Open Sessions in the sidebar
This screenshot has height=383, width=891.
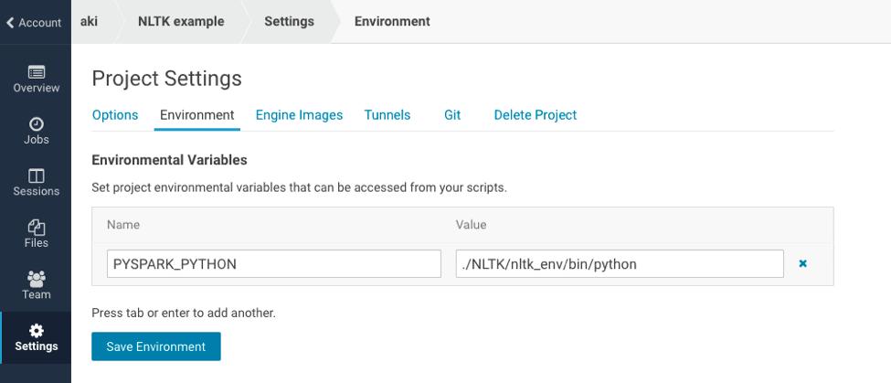pos(36,183)
